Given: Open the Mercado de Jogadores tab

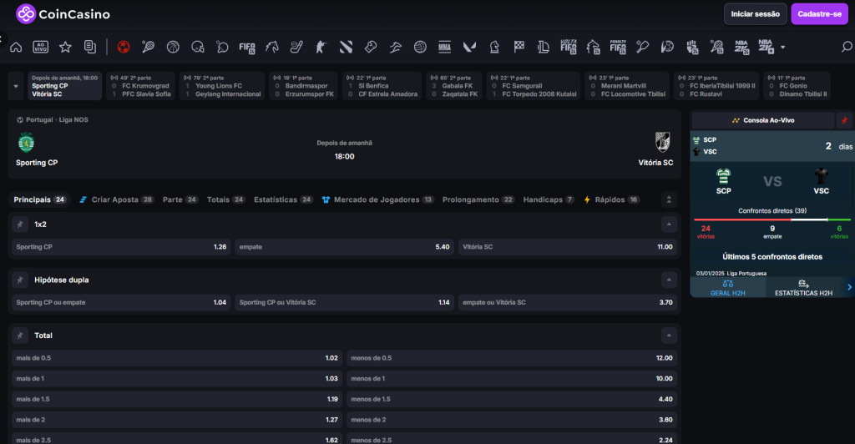Looking at the screenshot, I should tap(378, 200).
